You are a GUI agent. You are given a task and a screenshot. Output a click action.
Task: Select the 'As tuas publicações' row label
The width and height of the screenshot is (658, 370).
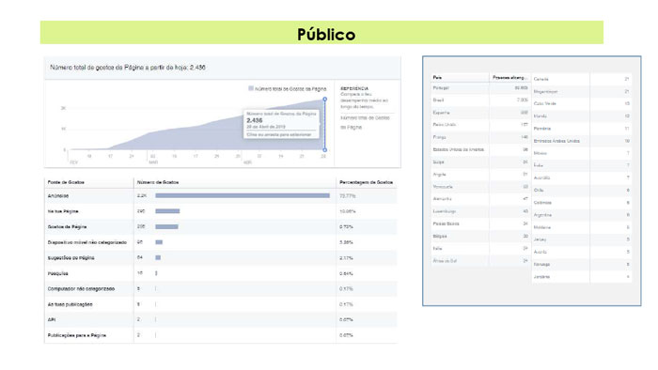70,304
